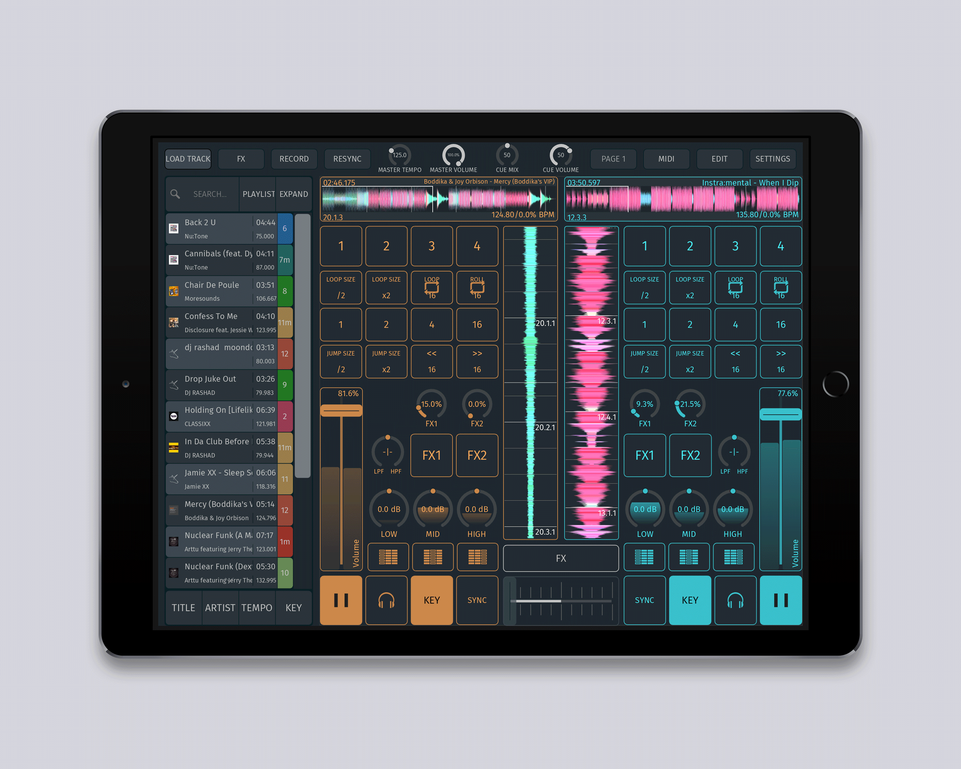Viewport: 961px width, 769px height.
Task: Toggle left deck SYNC
Action: pyautogui.click(x=477, y=600)
